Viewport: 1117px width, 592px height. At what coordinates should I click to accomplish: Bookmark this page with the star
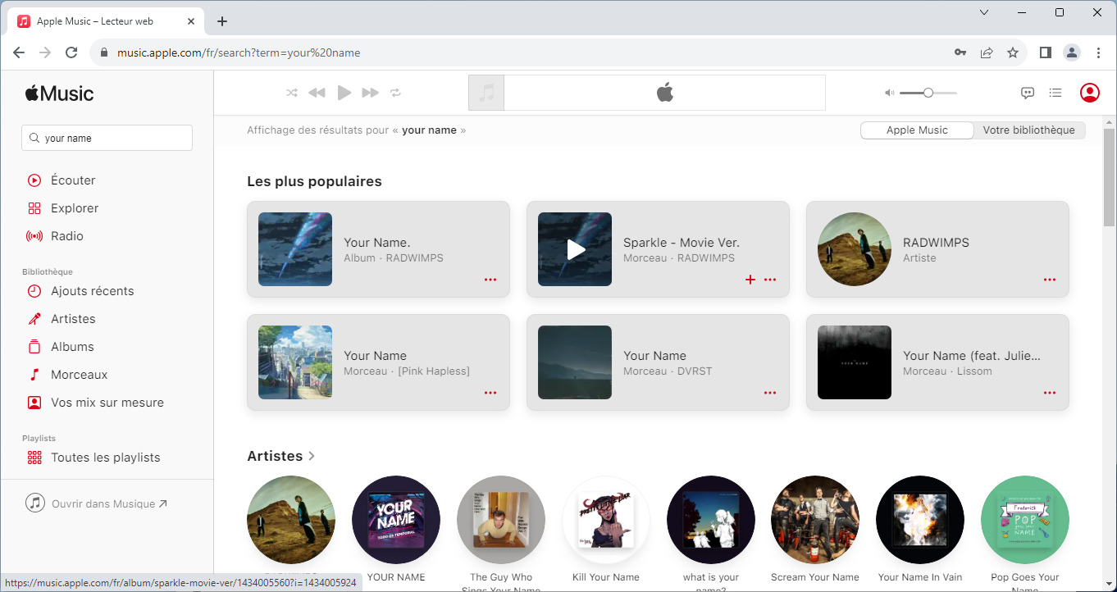click(x=1013, y=52)
